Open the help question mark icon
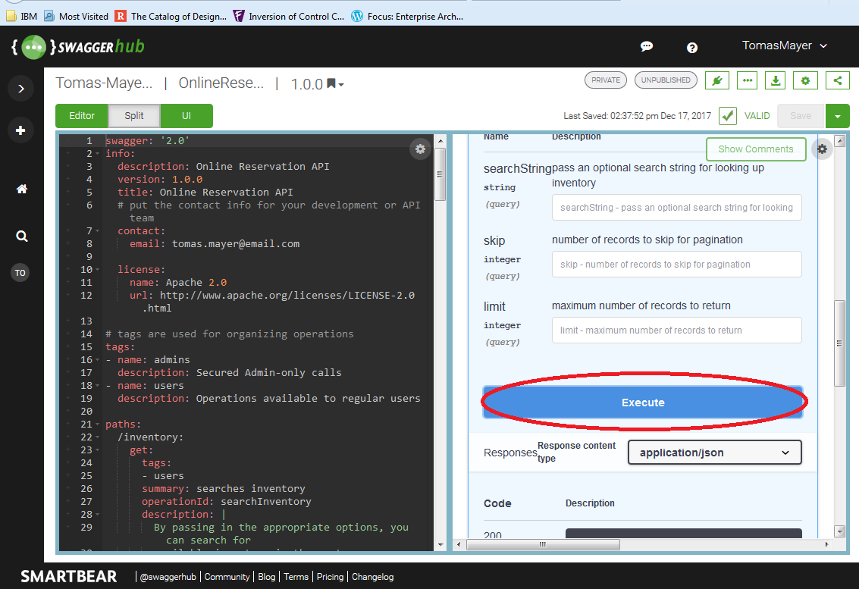 pos(691,47)
